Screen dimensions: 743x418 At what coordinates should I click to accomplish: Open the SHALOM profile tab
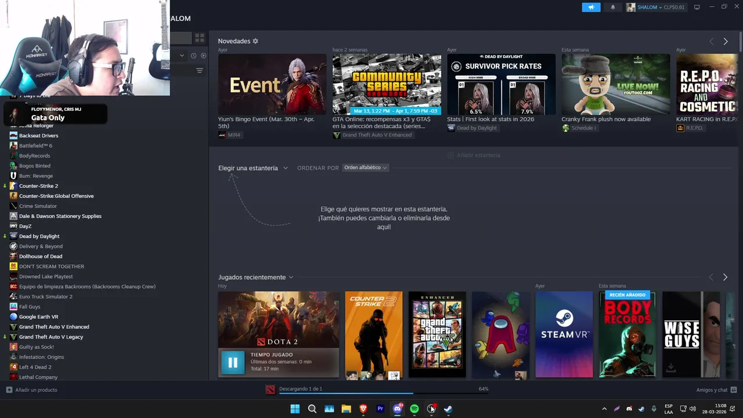[x=181, y=19]
